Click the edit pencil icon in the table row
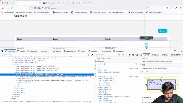Screen dimensions: 183x103 [146, 44]
